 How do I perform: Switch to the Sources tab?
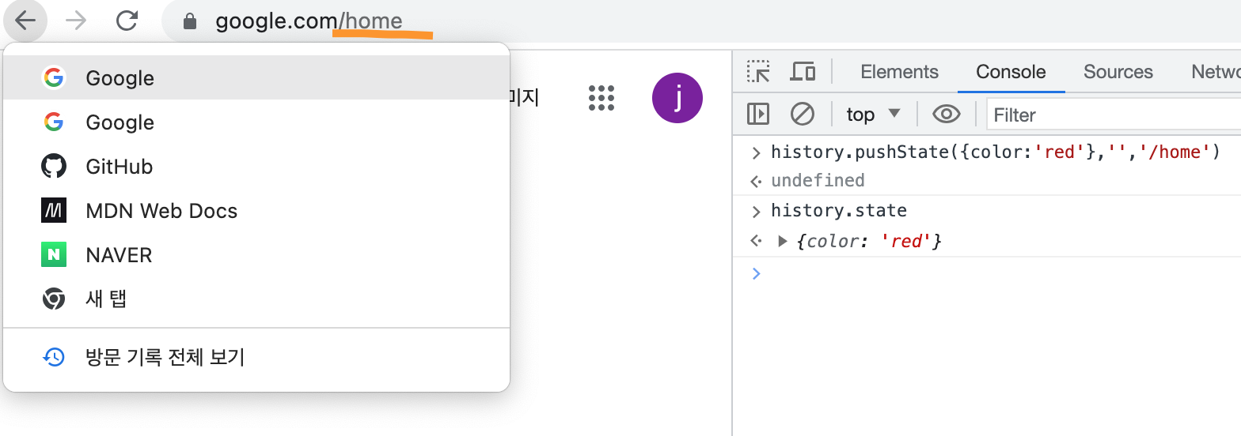coord(1118,72)
